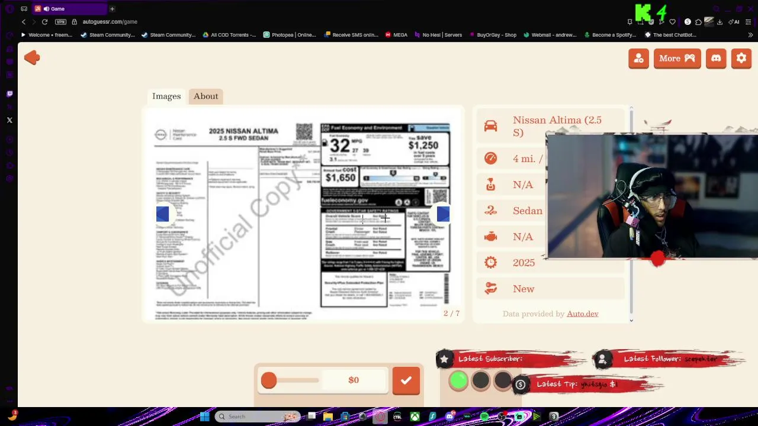The image size is (758, 426).
Task: Click the browser back navigation arrow
Action: (x=24, y=21)
